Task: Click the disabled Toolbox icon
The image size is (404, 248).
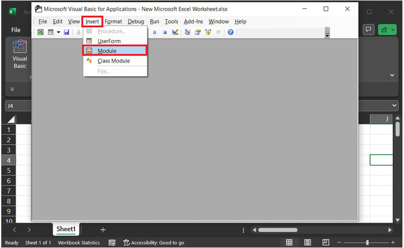Action: coord(218,32)
